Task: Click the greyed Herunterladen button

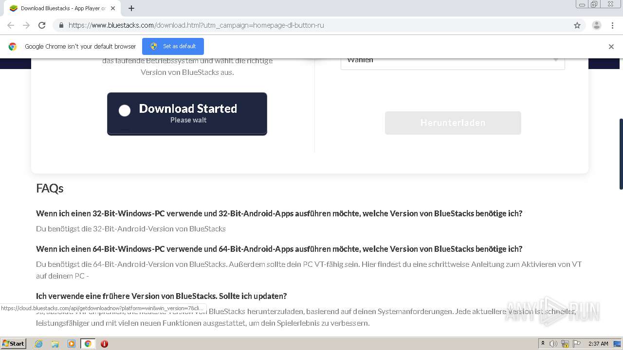Action: [x=453, y=123]
